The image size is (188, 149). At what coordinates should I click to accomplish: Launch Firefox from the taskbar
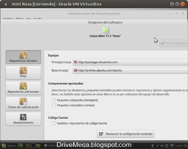(x=28, y=146)
